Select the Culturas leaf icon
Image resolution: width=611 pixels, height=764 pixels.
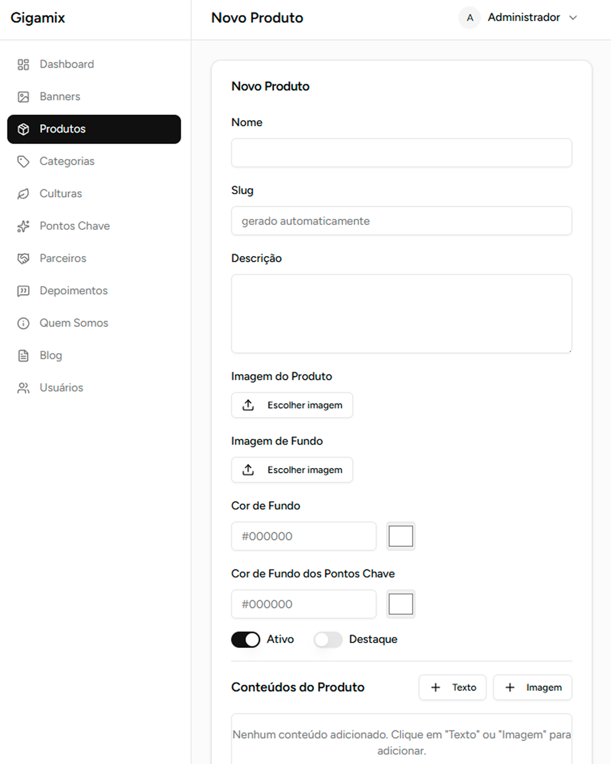(x=22, y=193)
